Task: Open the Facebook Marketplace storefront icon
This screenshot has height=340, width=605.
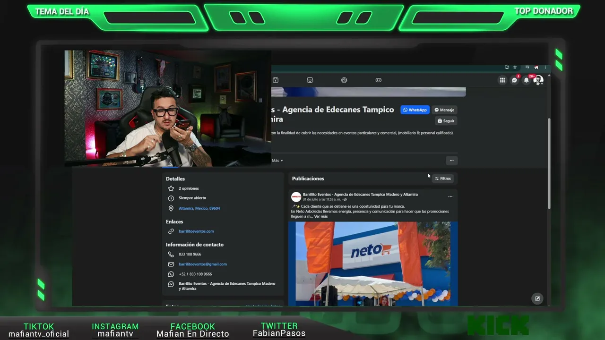Action: 310,80
